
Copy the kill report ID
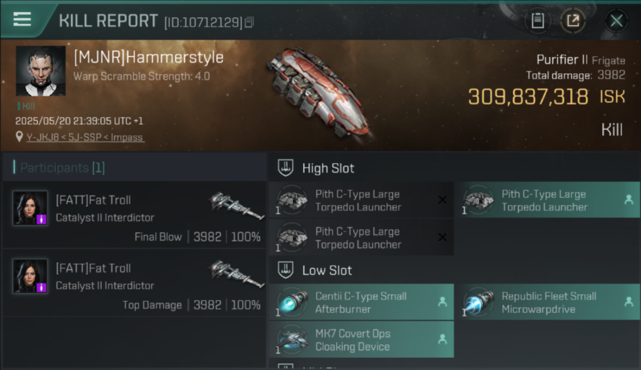249,22
